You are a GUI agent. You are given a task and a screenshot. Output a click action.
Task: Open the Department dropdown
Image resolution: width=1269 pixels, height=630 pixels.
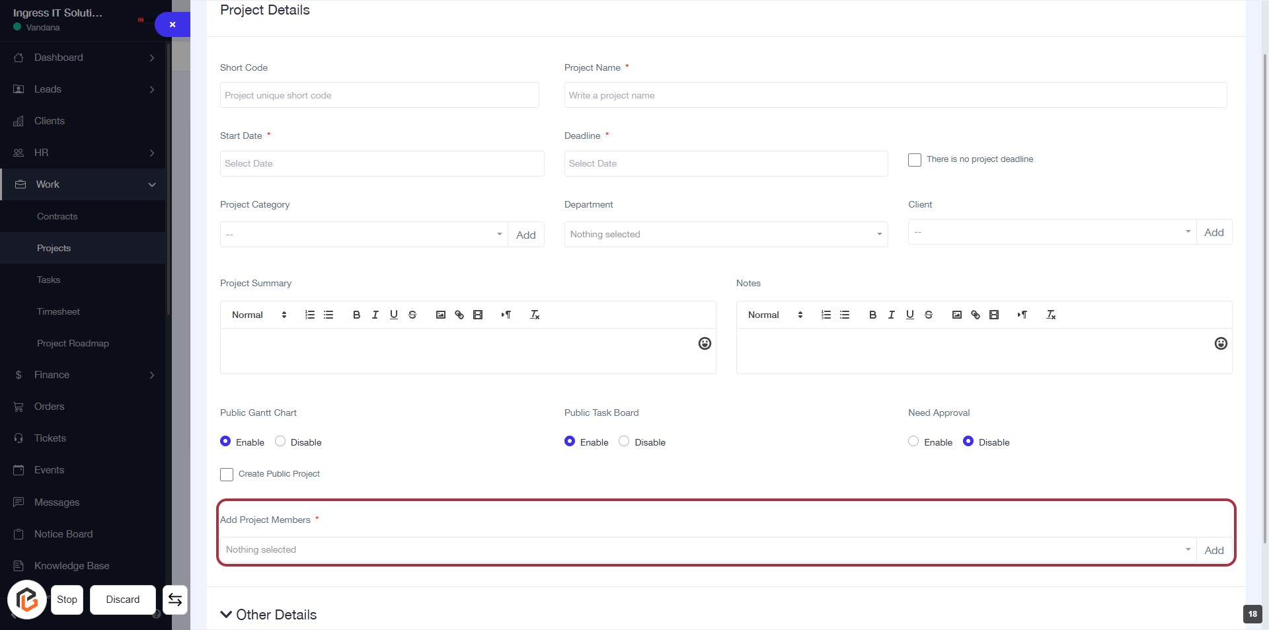tap(726, 234)
